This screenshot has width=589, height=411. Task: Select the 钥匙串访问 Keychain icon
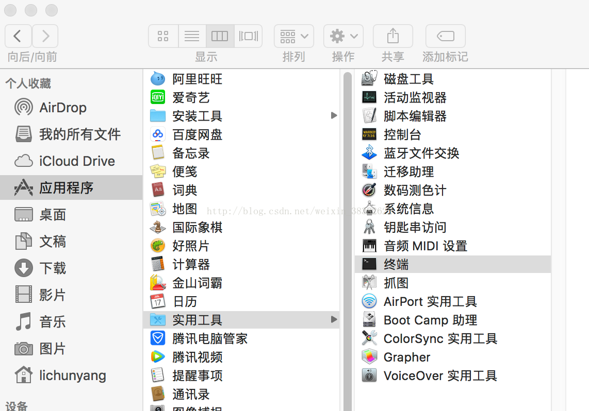click(369, 227)
